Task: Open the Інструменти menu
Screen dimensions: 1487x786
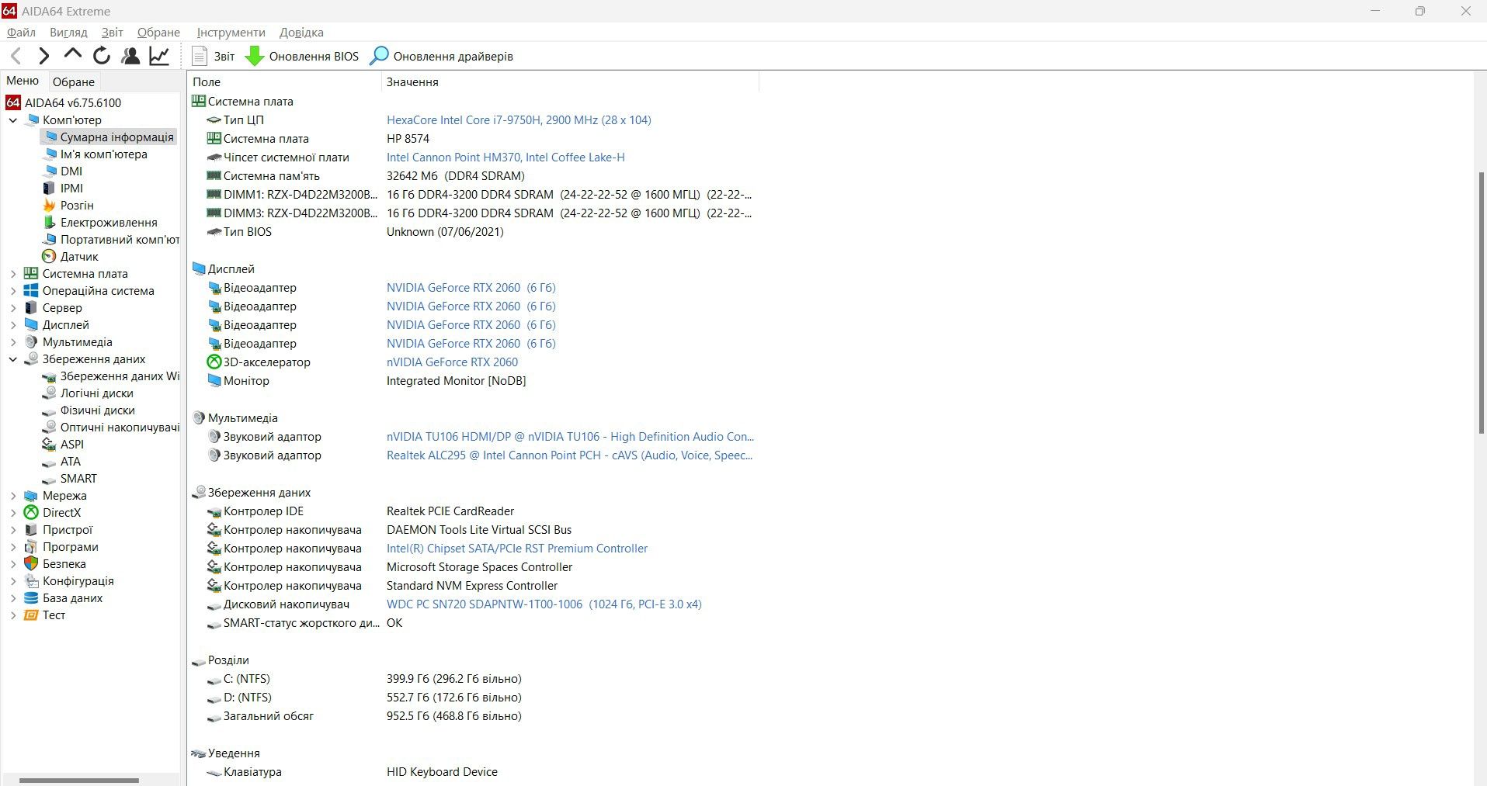Action: tap(231, 33)
